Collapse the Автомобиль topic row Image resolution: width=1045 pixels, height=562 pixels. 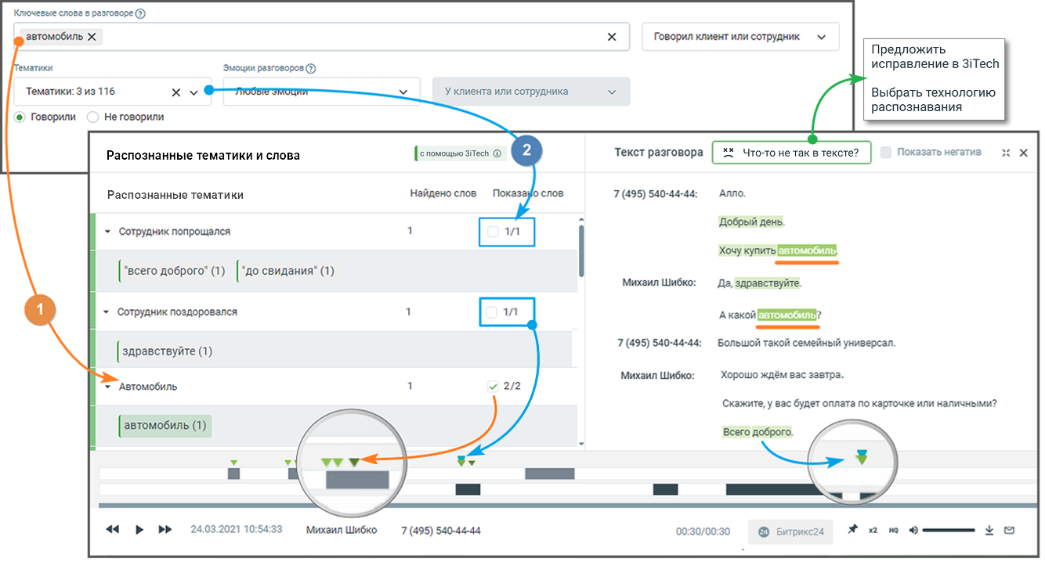coord(107,387)
